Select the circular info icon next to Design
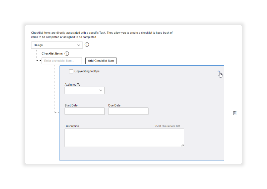 [87, 45]
